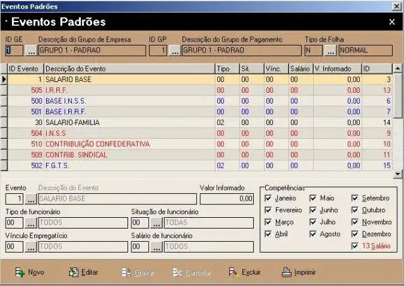Click the Tipo de Folha code field
Image resolution: width=404 pixels, height=286 pixels.
point(313,51)
